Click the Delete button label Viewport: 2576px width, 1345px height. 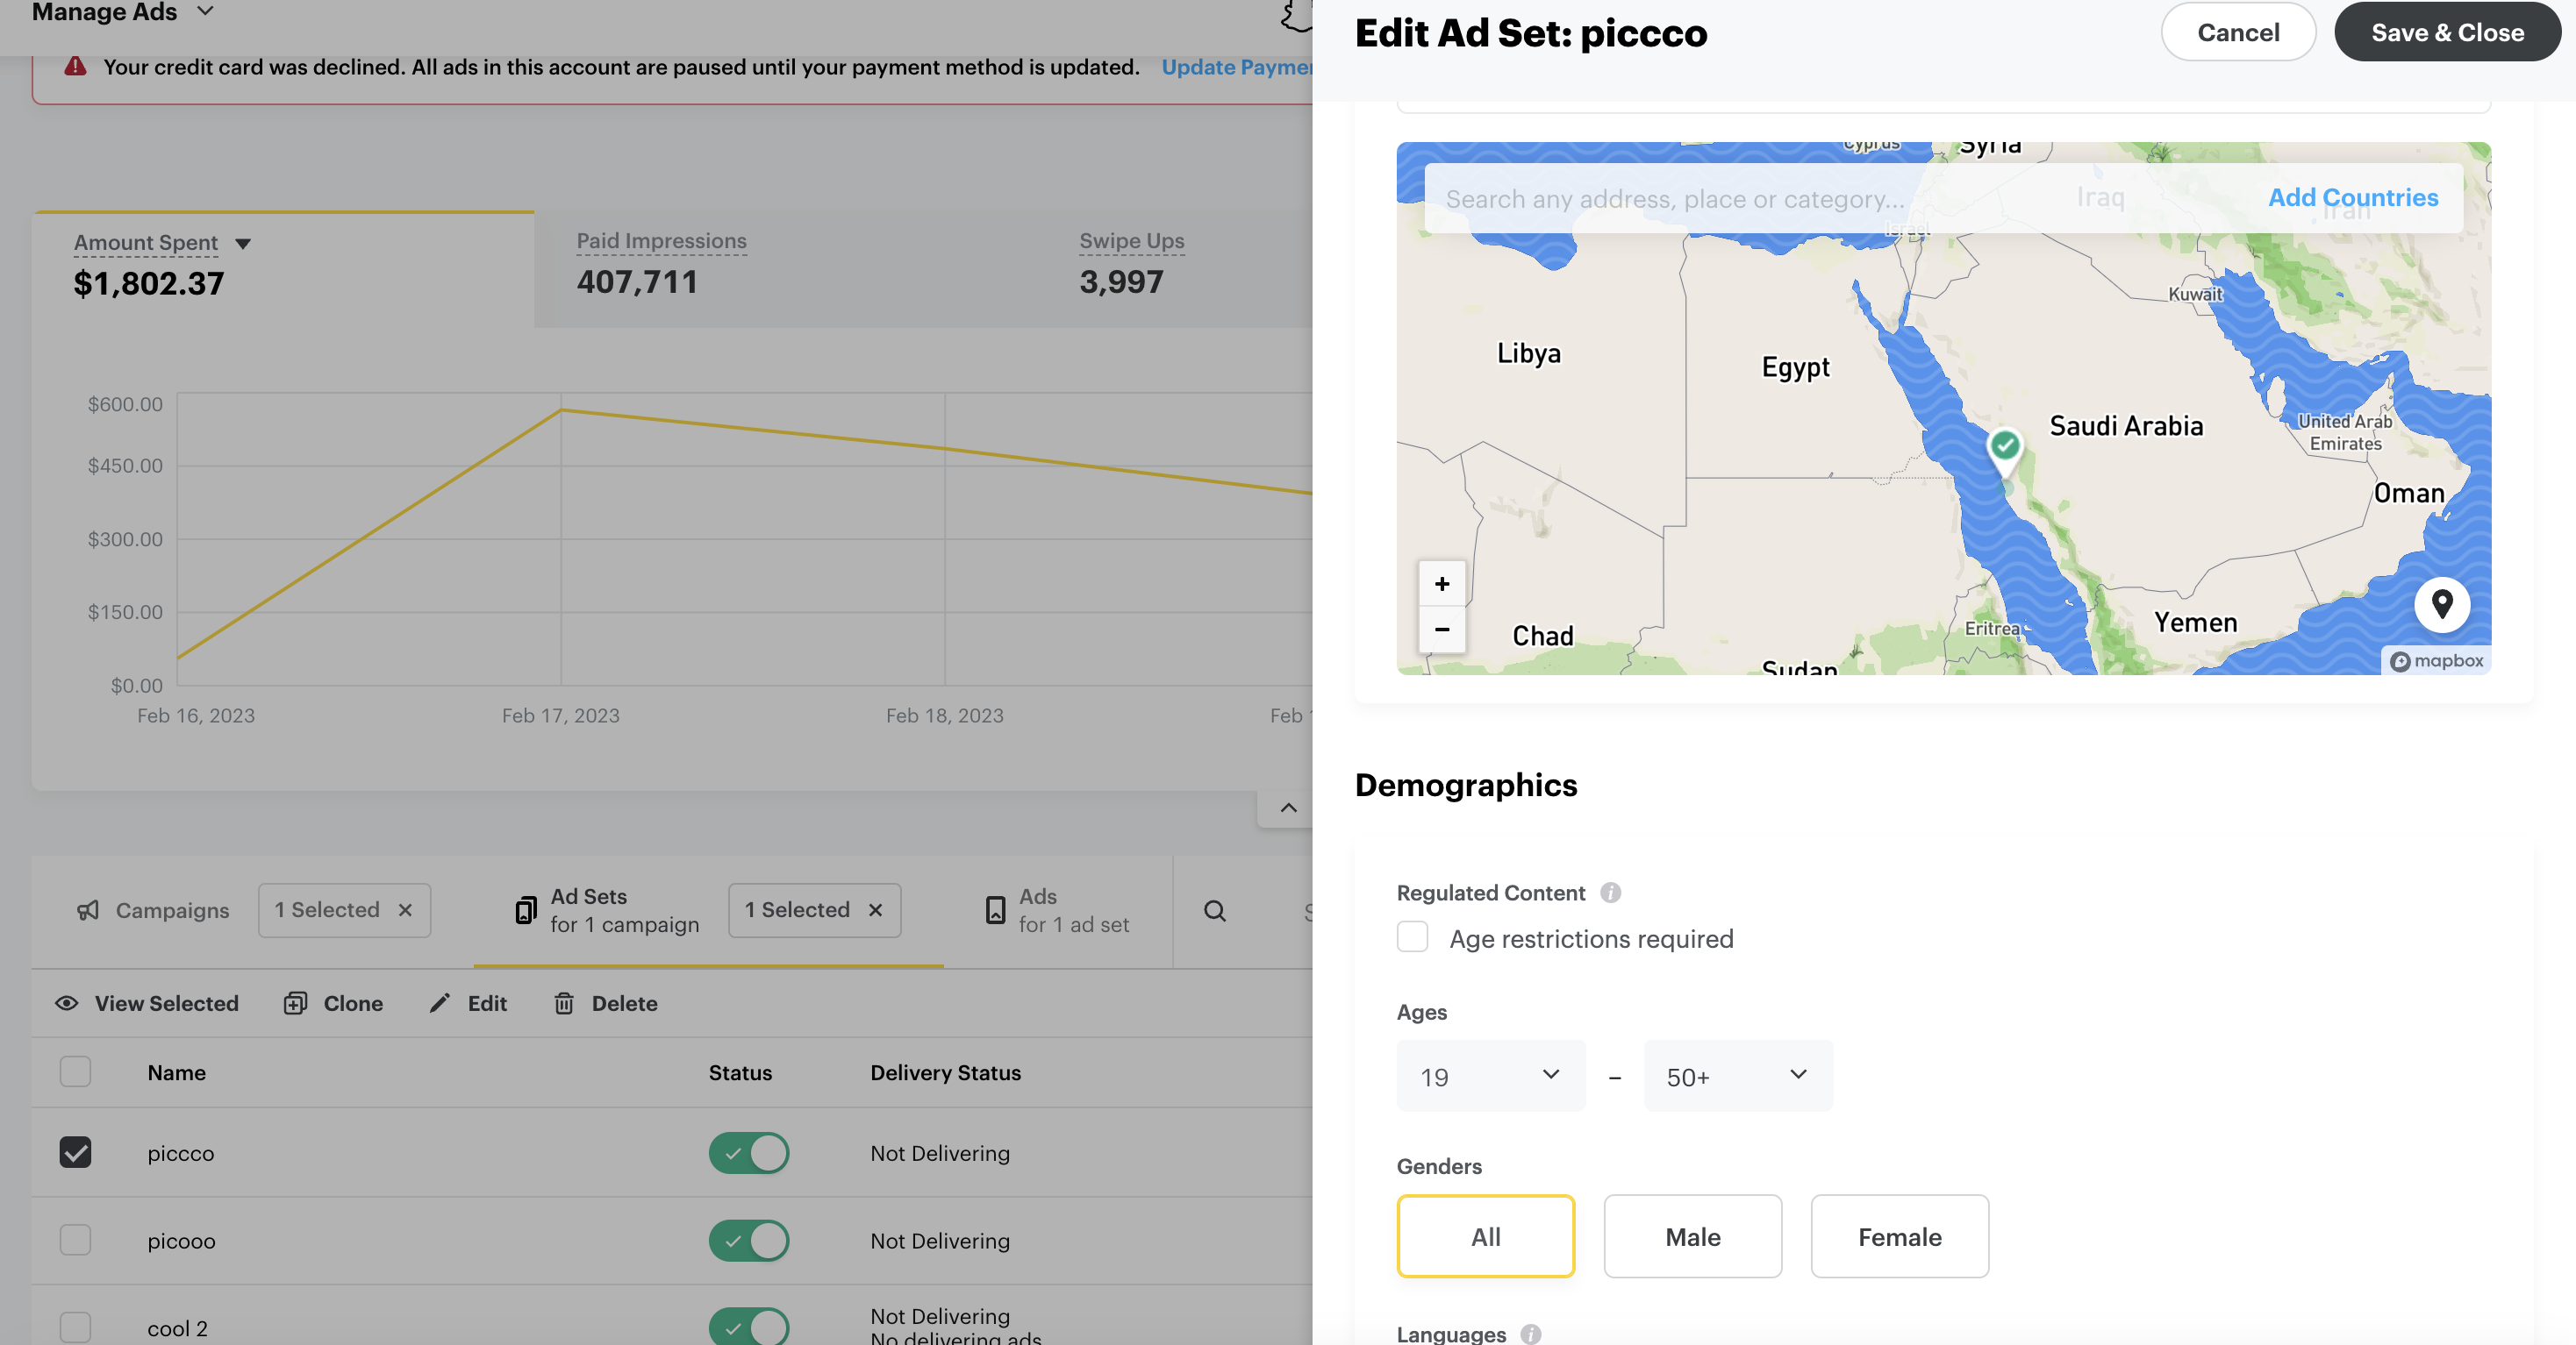click(x=624, y=1003)
